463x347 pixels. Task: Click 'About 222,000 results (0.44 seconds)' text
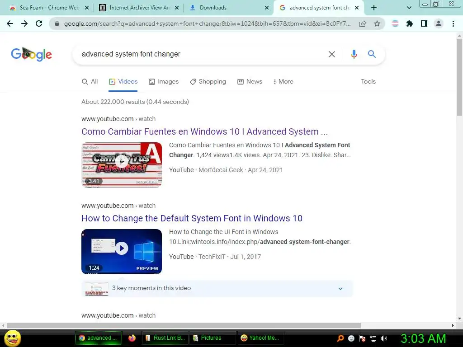135,102
